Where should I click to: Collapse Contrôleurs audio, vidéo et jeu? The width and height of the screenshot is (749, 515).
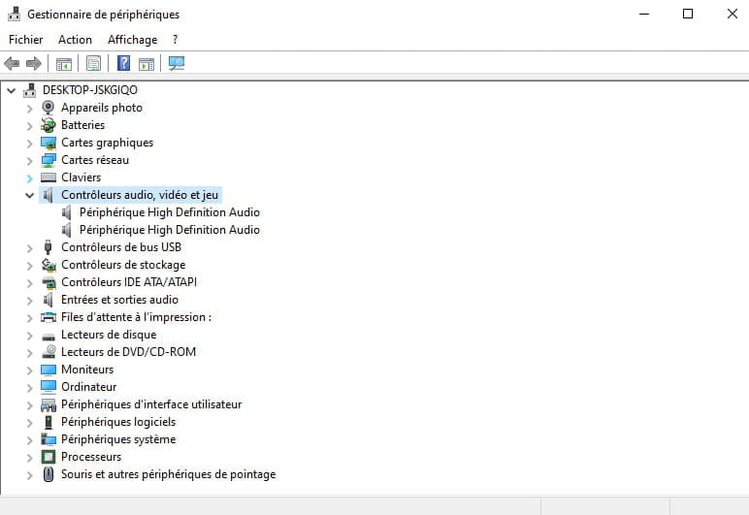[30, 195]
